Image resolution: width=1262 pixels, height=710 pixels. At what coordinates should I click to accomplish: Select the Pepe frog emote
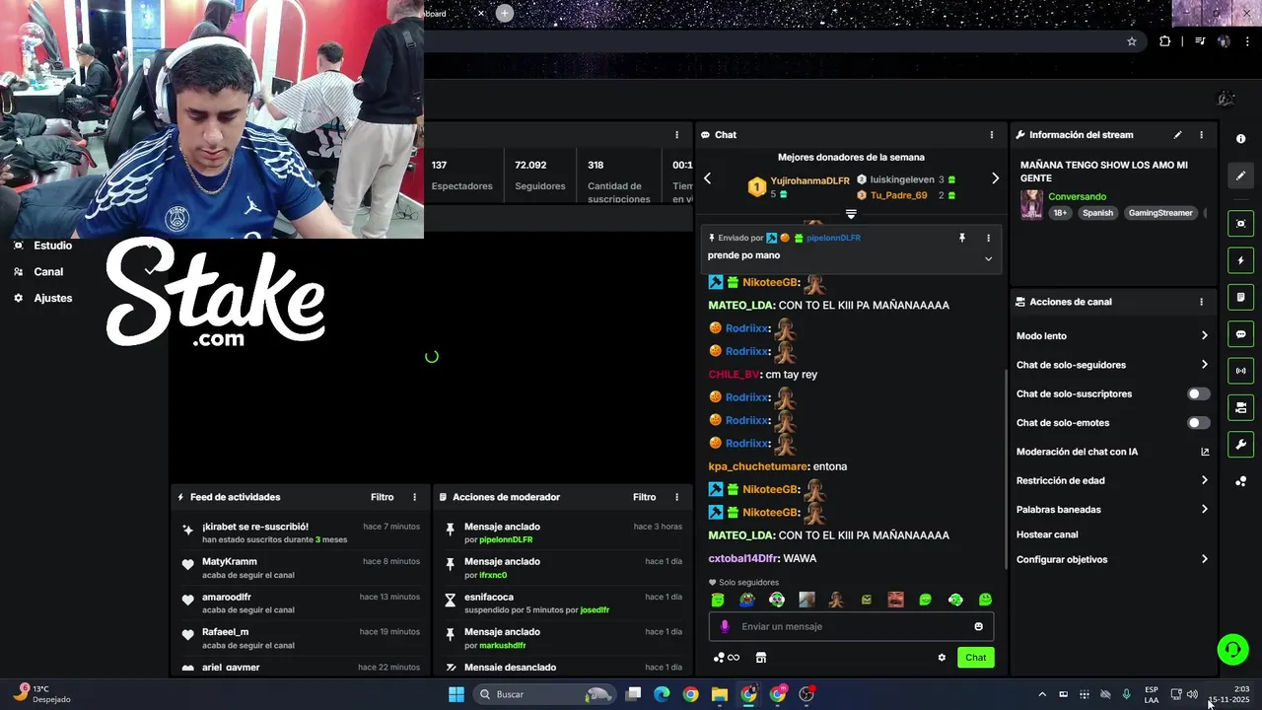point(747,600)
